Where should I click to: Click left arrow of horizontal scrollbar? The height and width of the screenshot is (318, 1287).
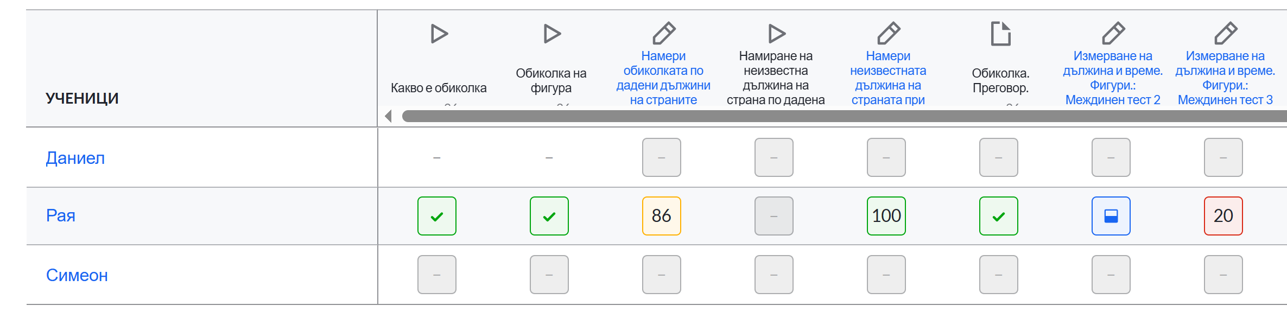(388, 116)
